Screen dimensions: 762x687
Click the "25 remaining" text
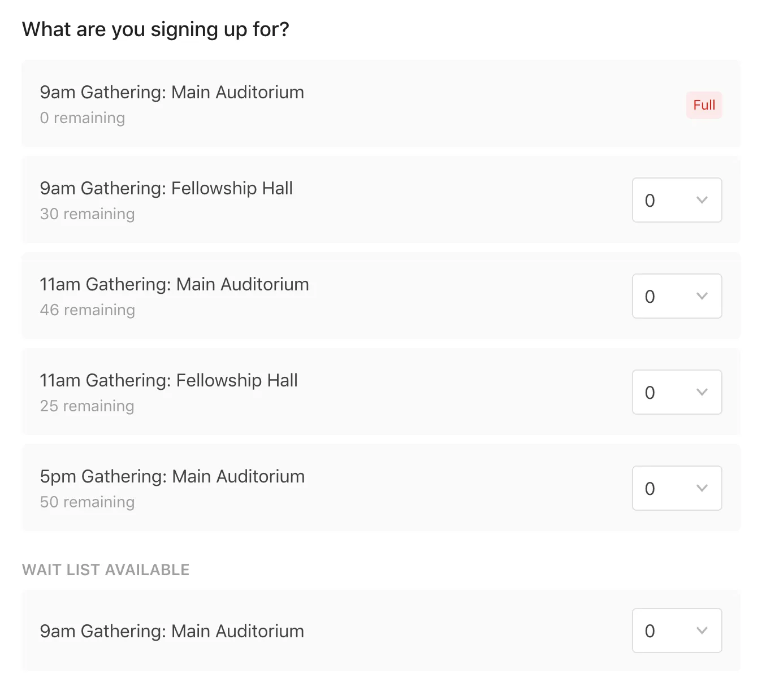point(87,406)
